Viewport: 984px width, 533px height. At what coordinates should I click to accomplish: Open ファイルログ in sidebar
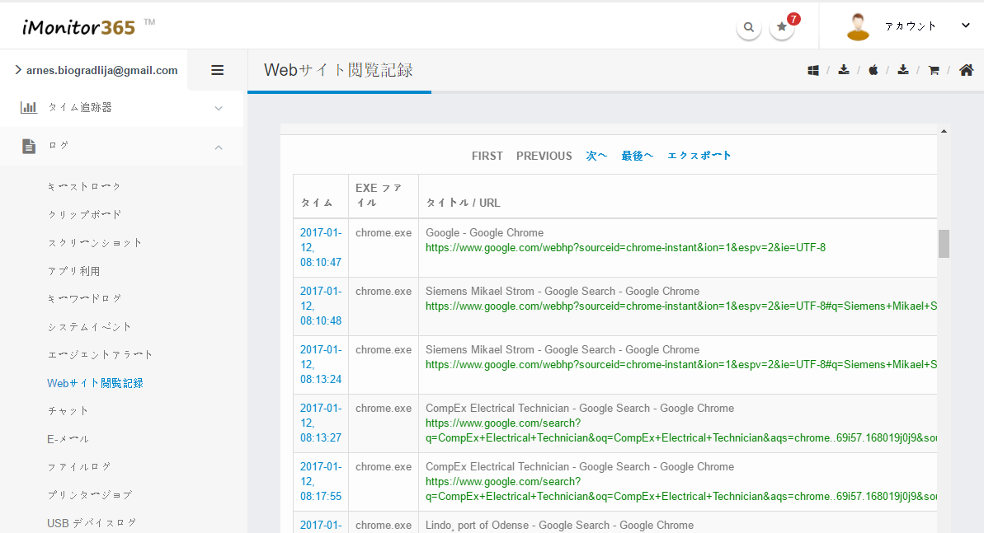point(79,466)
